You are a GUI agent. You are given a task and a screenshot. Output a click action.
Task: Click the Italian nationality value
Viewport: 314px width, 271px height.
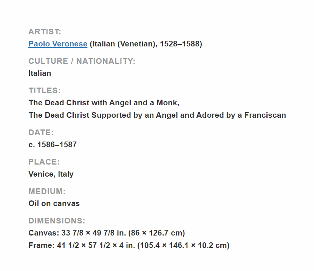40,73
